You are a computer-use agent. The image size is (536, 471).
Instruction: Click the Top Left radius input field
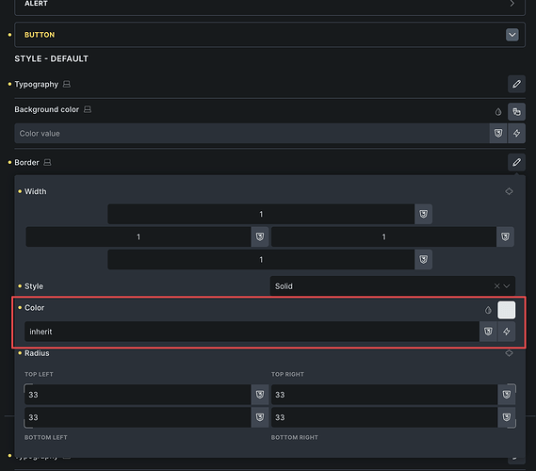[138, 395]
